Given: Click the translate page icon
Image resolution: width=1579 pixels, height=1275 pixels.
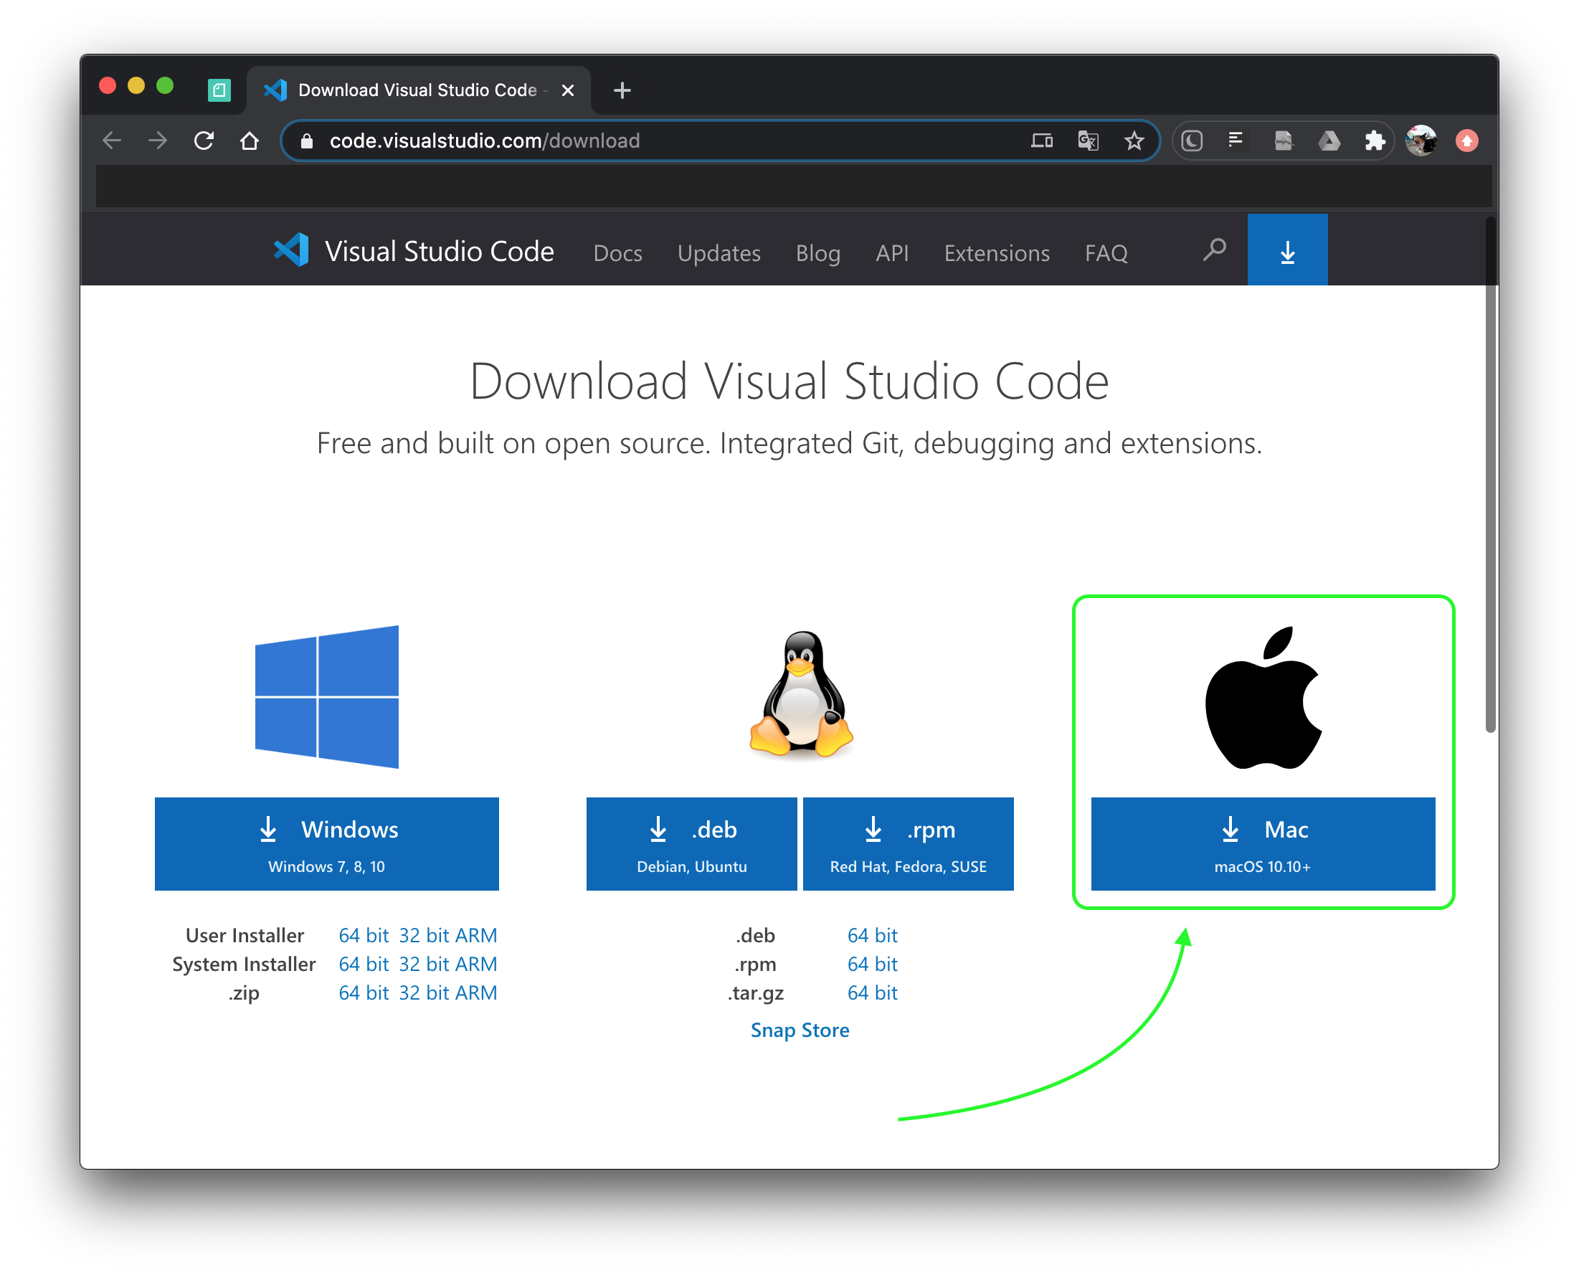Looking at the screenshot, I should (1088, 141).
